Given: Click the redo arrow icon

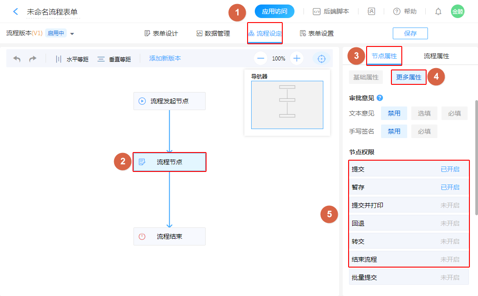Looking at the screenshot, I should coord(33,59).
